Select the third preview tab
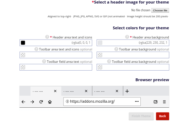Image resolution: width=184 pixels, height=132 pixels. (108, 91)
